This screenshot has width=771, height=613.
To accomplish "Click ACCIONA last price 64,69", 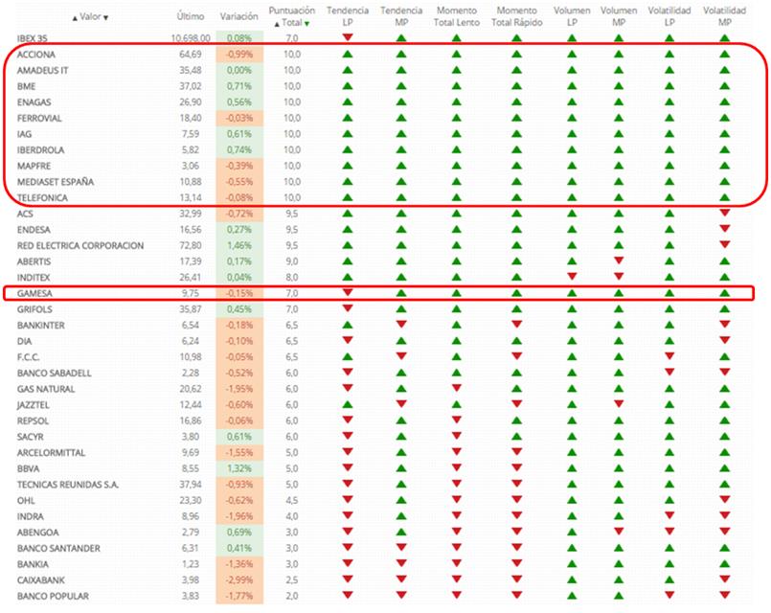I will [191, 54].
